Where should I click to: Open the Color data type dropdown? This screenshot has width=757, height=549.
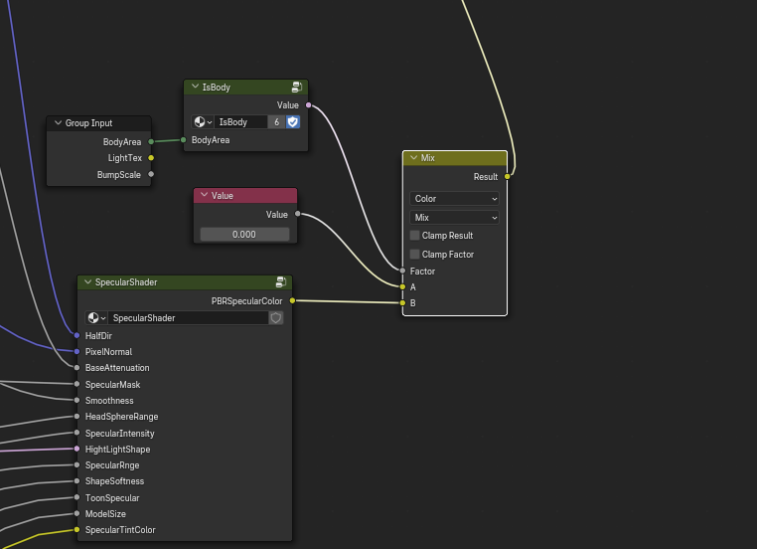(454, 199)
